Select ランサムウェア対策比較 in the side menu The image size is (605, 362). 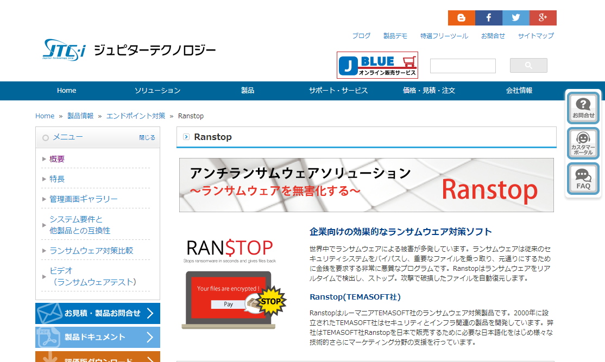[91, 251]
